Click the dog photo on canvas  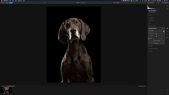point(74,45)
